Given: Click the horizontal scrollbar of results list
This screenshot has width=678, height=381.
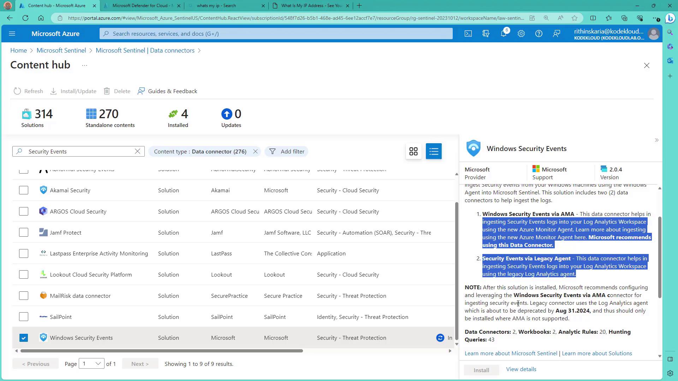Looking at the screenshot, I should pyautogui.click(x=161, y=351).
